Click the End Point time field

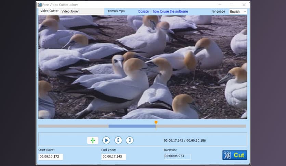pyautogui.click(x=114, y=157)
